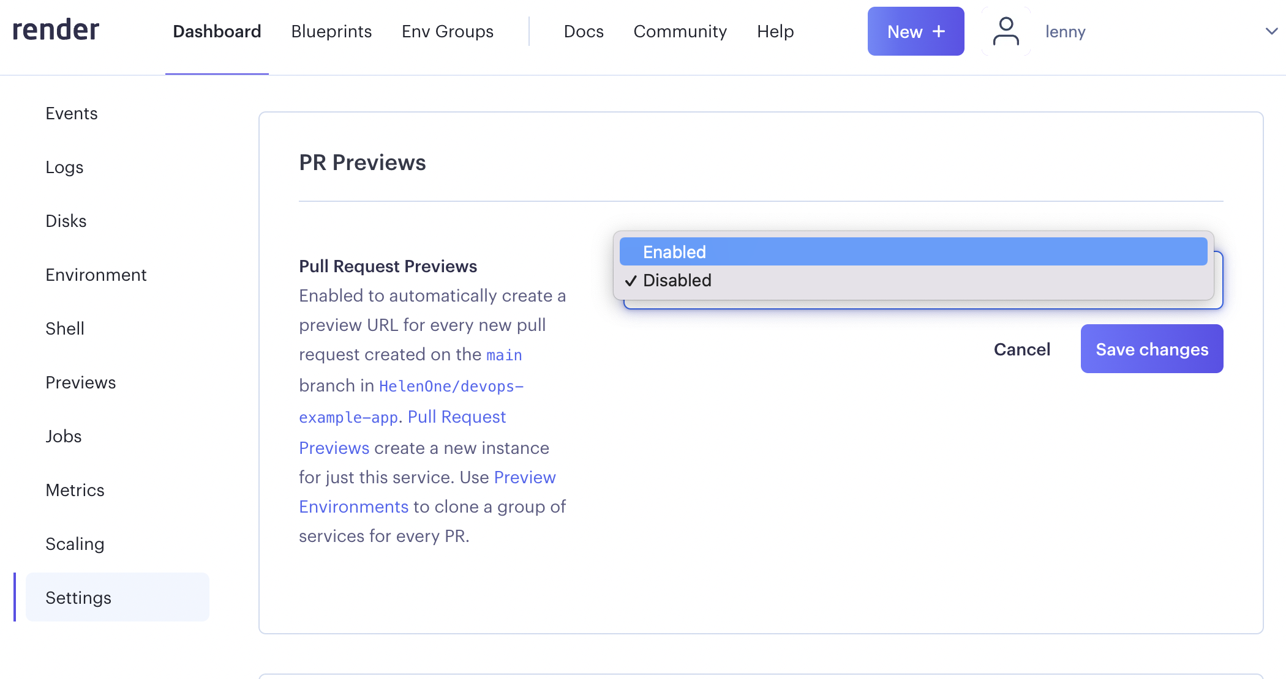1286x679 pixels.
Task: Navigate to Env Groups page
Action: click(x=448, y=32)
